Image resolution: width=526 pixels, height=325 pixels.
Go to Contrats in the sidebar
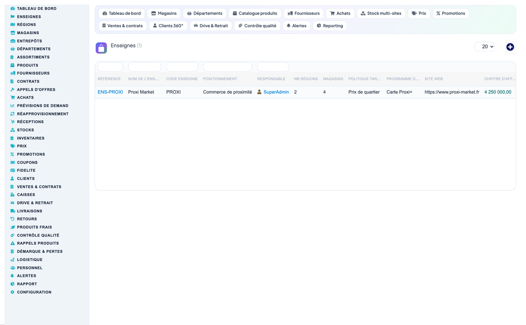pos(28,81)
